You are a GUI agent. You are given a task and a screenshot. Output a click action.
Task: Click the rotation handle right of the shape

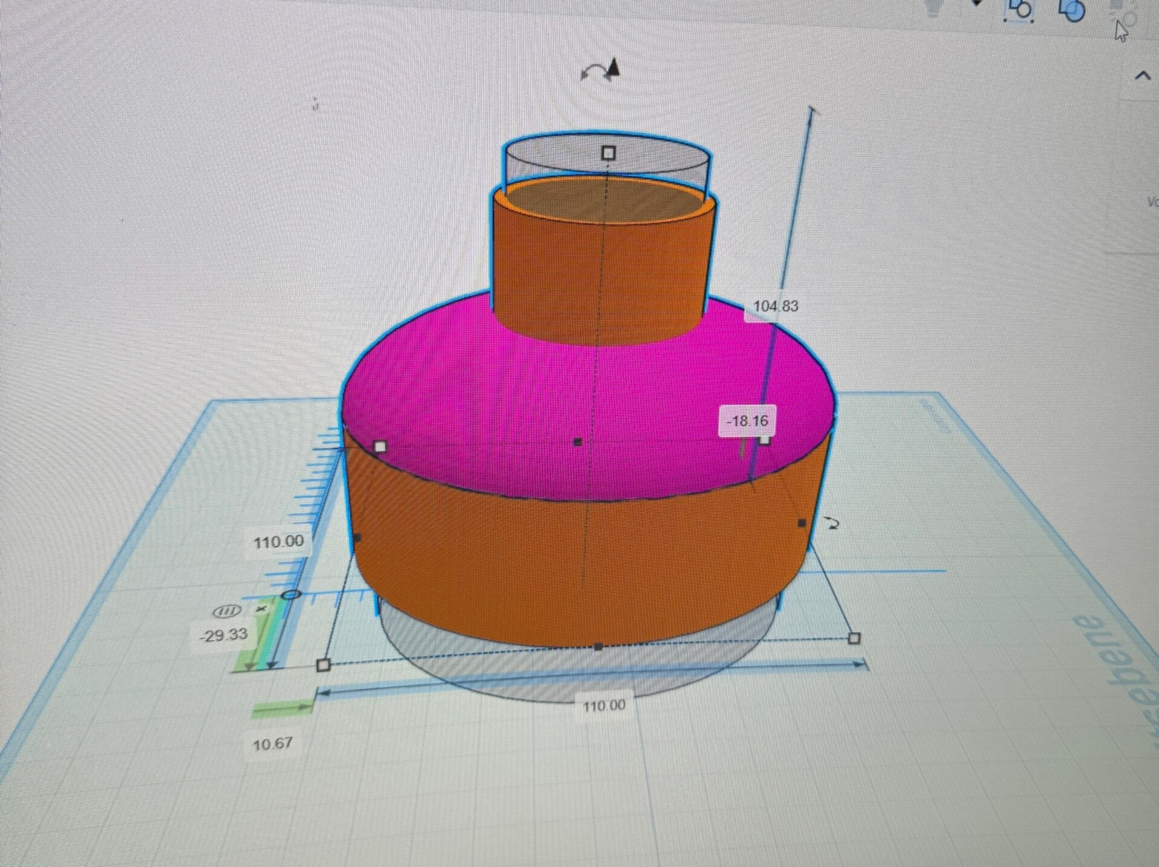832,524
